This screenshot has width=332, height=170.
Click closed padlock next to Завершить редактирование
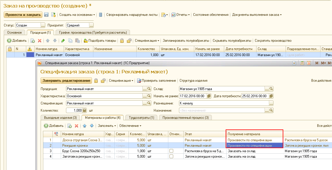click(x=96, y=81)
